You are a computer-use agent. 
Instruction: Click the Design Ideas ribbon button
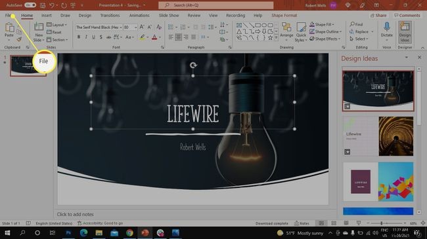coord(405,32)
